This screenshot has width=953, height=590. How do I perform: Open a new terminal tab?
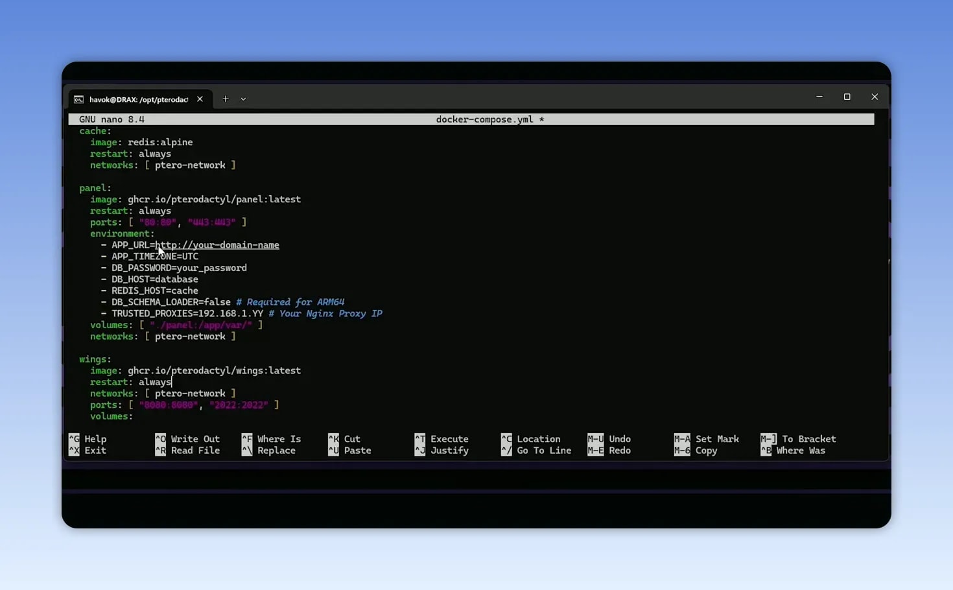226,99
